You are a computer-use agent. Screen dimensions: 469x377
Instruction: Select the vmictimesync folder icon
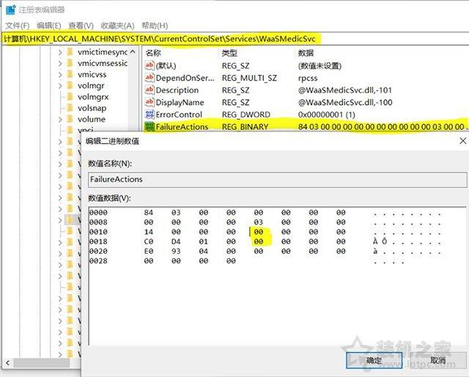(x=70, y=52)
